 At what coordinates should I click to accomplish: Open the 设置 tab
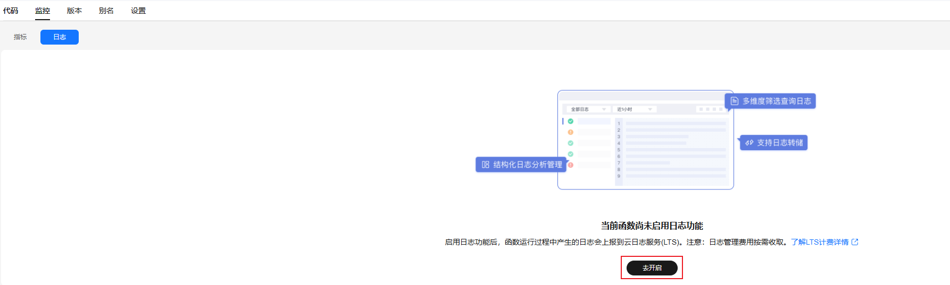click(x=138, y=11)
